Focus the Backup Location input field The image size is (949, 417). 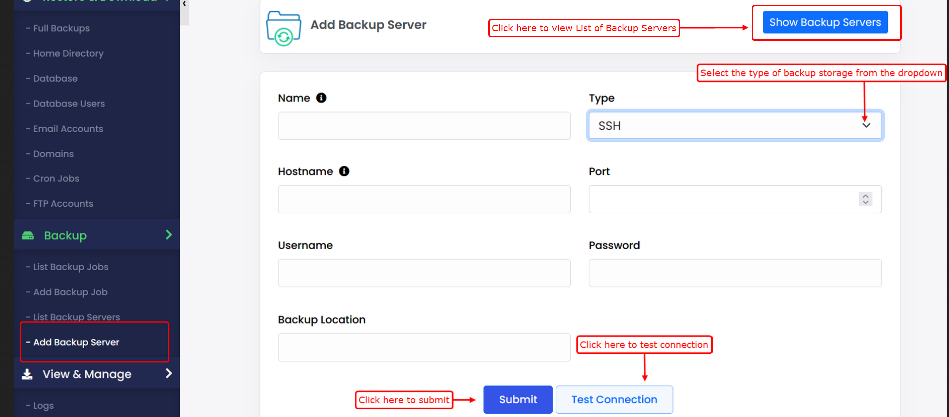point(424,347)
